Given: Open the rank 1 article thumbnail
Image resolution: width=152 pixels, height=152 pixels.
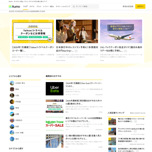Looking at the screenshot, I should pos(112,122).
